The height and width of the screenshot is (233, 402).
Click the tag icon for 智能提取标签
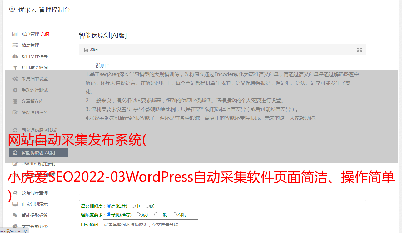click(15, 215)
